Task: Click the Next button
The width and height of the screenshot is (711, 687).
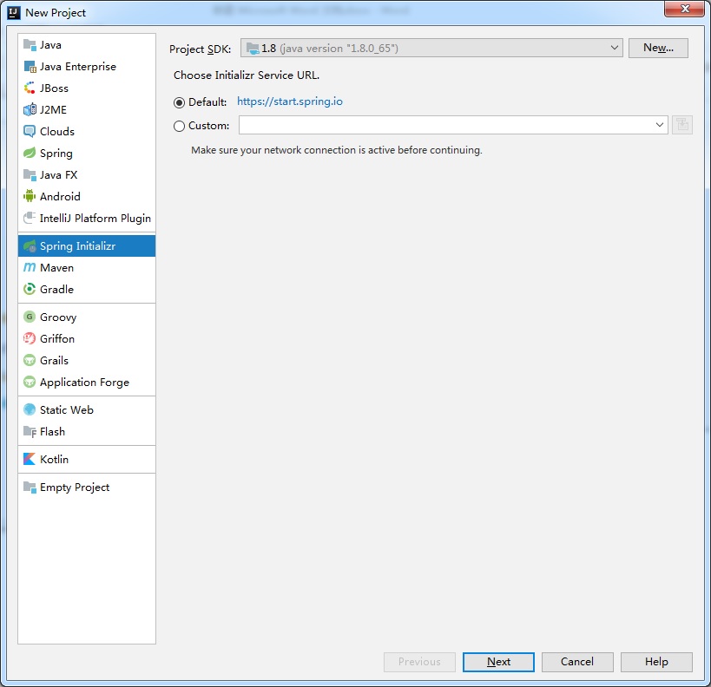Action: (498, 662)
